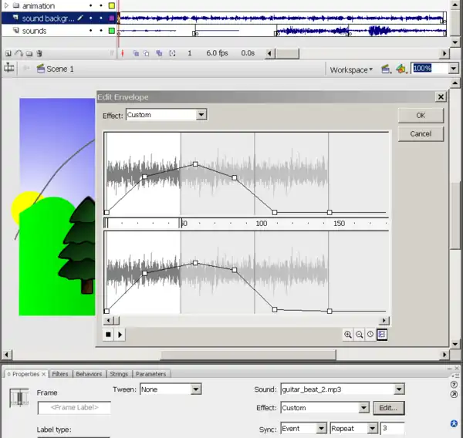Toggle the sounds layer green outline square
This screenshot has width=463, height=438.
[x=112, y=31]
